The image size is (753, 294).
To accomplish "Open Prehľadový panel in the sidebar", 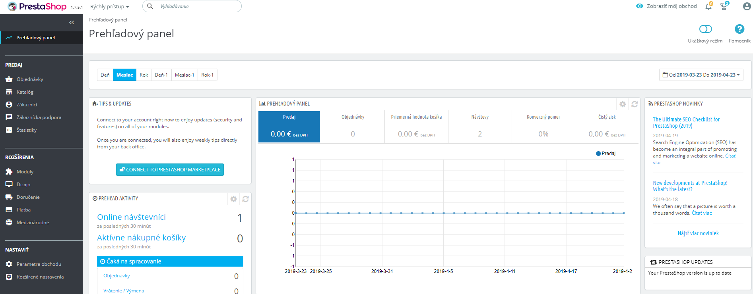I will pos(41,38).
